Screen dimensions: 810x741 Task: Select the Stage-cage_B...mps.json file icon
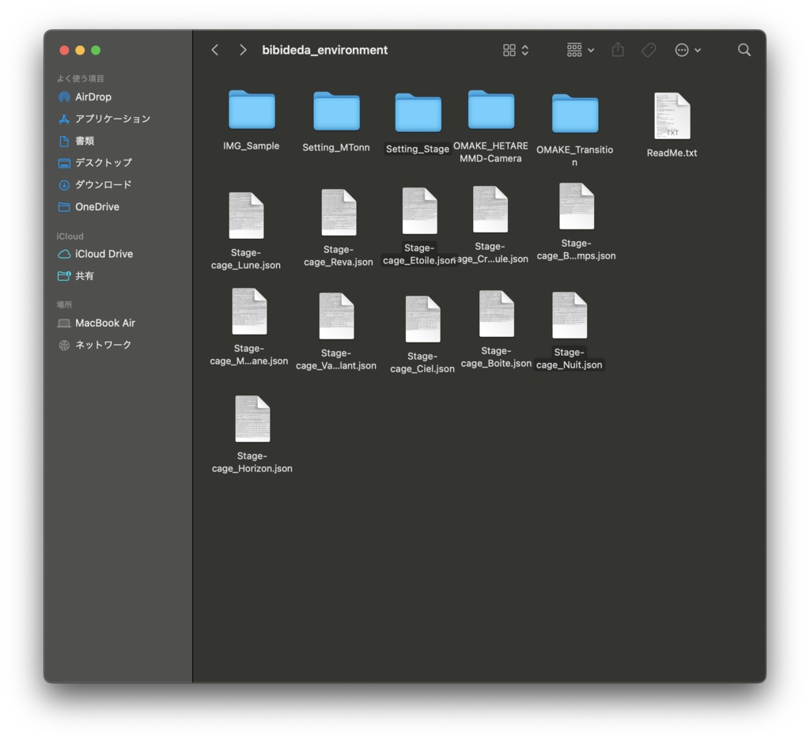tap(577, 206)
